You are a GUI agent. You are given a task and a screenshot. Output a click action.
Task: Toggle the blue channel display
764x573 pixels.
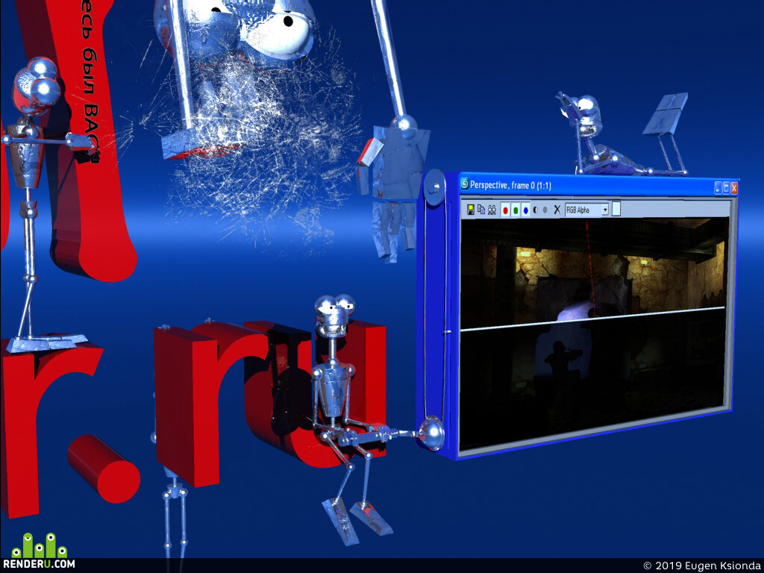coord(525,210)
